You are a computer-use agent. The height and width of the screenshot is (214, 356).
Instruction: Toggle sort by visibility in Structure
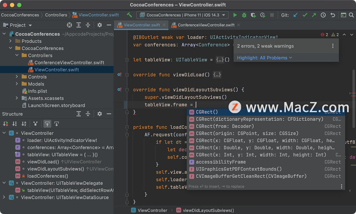5,124
